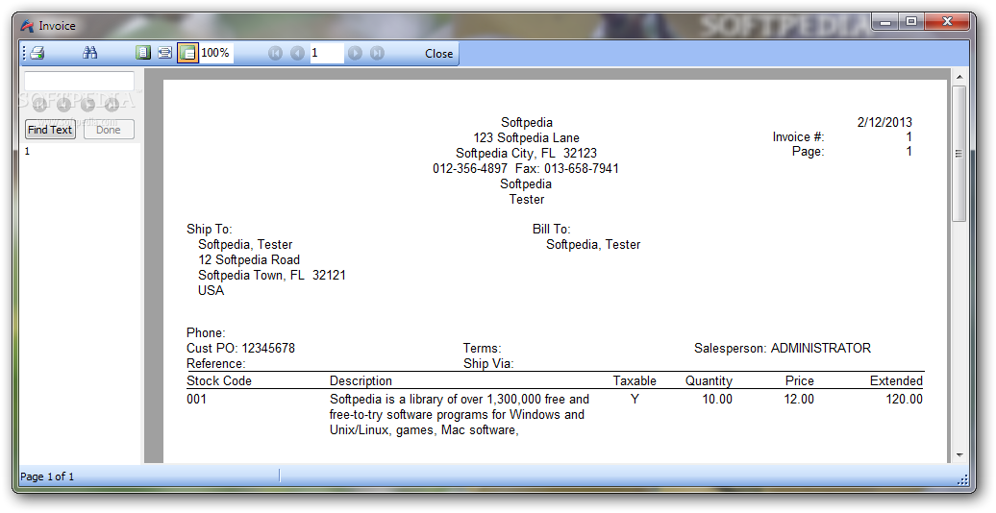This screenshot has height=513, width=996.
Task: Toggle the highlighted search pane icon
Action: click(x=187, y=53)
